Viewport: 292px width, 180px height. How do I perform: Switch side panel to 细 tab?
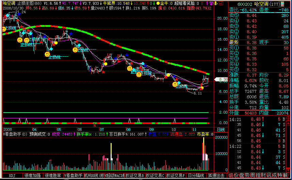231,175
